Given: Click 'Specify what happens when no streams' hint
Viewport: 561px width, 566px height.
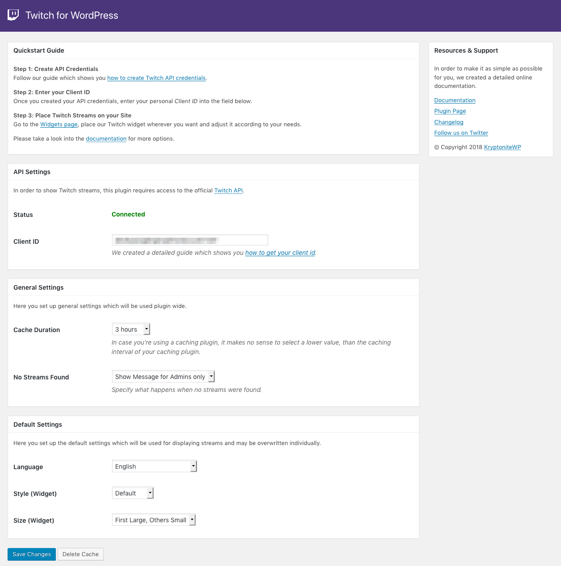Looking at the screenshot, I should click(x=187, y=390).
